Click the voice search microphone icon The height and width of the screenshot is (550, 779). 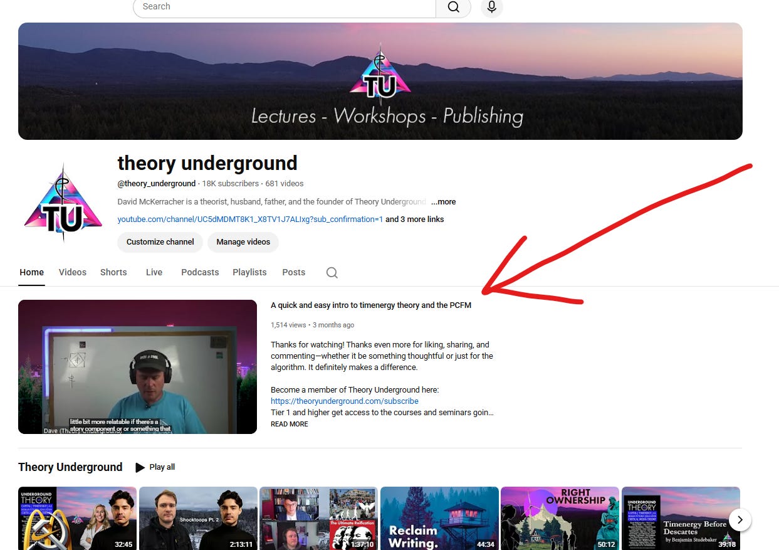492,7
